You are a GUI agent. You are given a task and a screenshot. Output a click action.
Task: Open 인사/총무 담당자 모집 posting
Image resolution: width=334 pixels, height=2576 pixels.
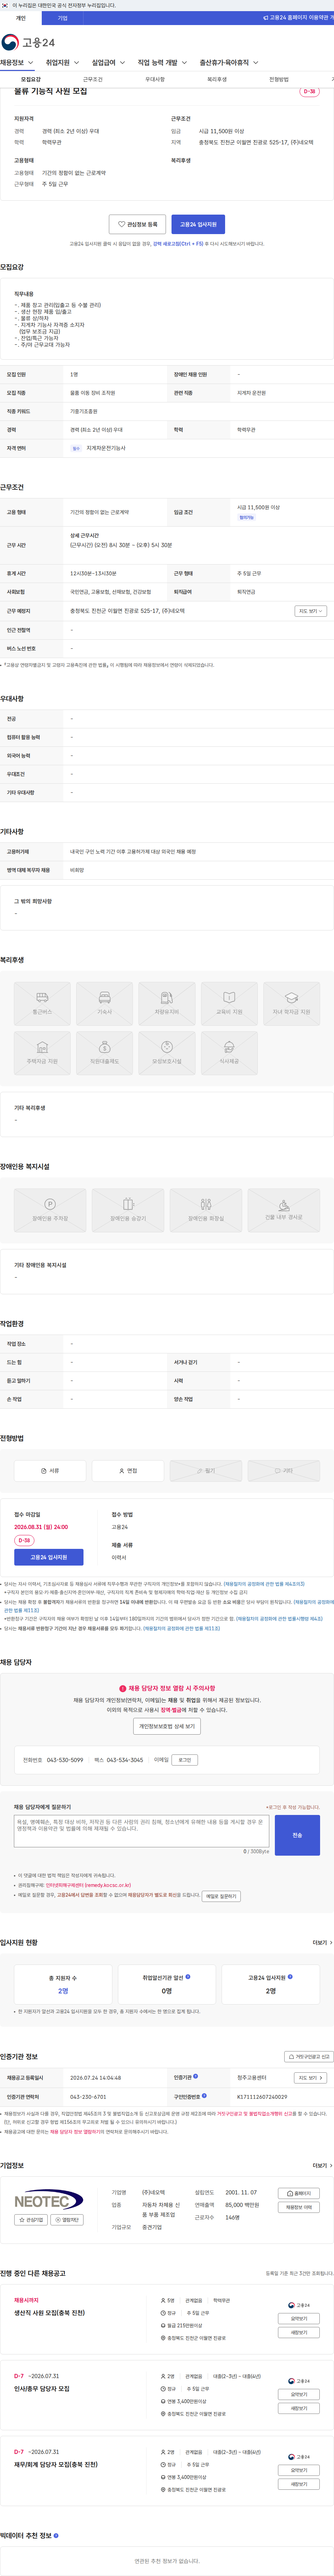42,2388
